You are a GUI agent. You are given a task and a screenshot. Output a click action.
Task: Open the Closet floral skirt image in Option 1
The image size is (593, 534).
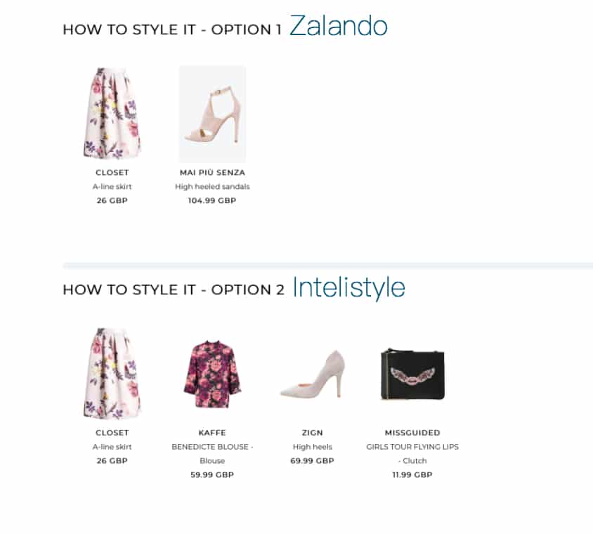(x=112, y=113)
